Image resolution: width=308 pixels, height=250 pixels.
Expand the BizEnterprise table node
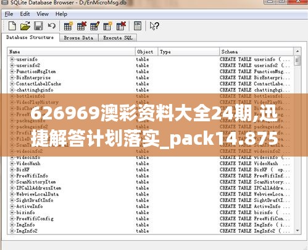[x=12, y=78]
